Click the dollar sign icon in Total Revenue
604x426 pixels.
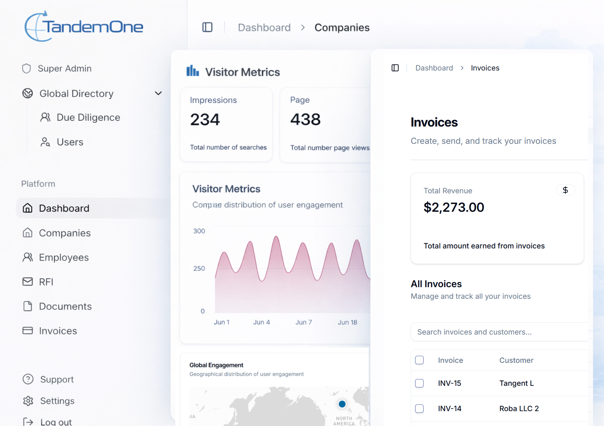point(565,190)
